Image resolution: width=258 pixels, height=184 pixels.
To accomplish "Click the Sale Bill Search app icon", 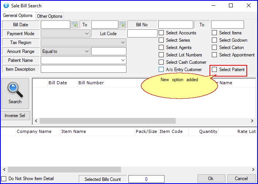I will (5, 6).
